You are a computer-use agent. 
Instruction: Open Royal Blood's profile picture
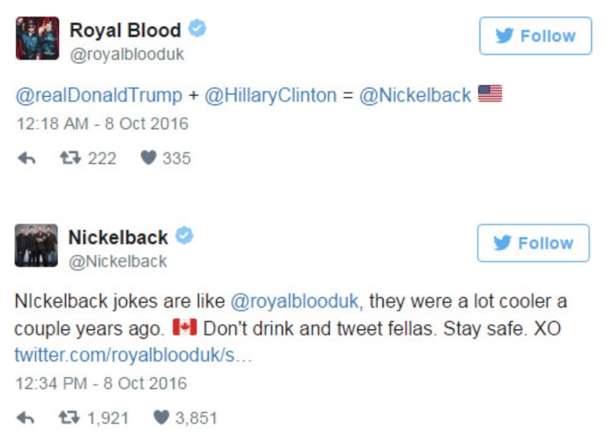(x=37, y=39)
